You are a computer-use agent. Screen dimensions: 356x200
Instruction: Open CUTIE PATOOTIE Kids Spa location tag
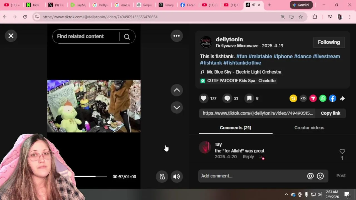point(238,81)
